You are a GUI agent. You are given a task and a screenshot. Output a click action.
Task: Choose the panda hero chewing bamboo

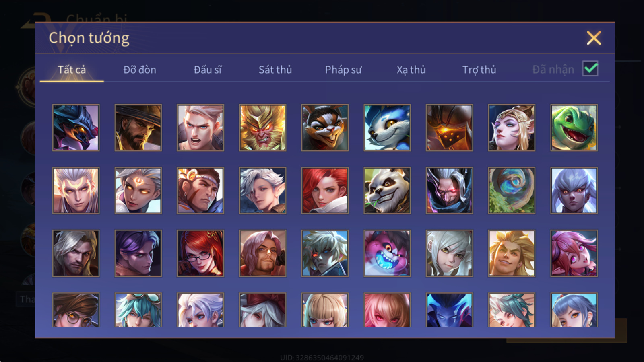[387, 190]
